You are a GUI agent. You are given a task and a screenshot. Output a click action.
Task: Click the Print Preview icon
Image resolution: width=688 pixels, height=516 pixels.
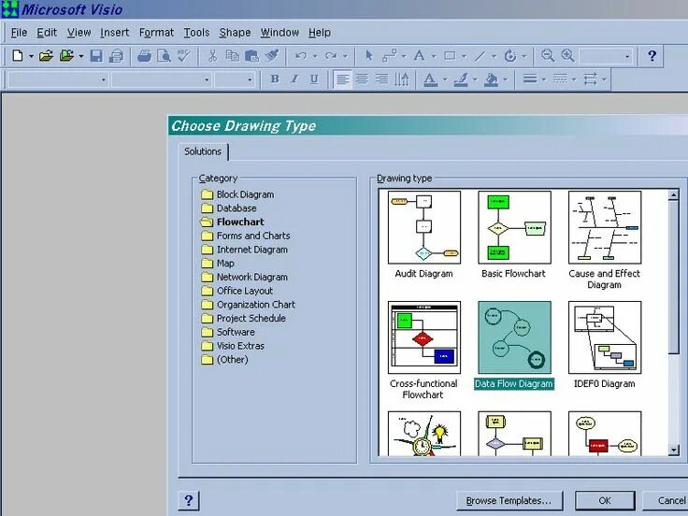[164, 56]
